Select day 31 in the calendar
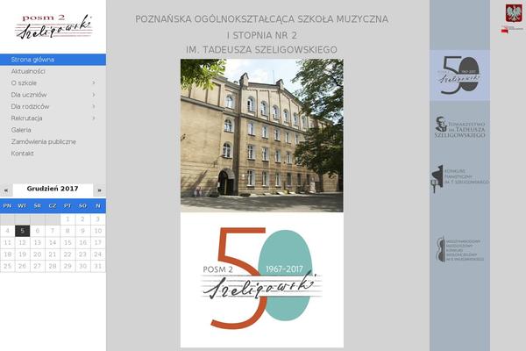The width and height of the screenshot is (526, 351). (x=98, y=266)
